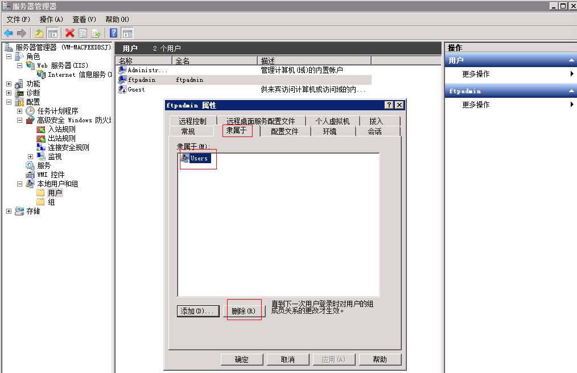
Task: Expand the 功能 features node
Action: (9, 84)
